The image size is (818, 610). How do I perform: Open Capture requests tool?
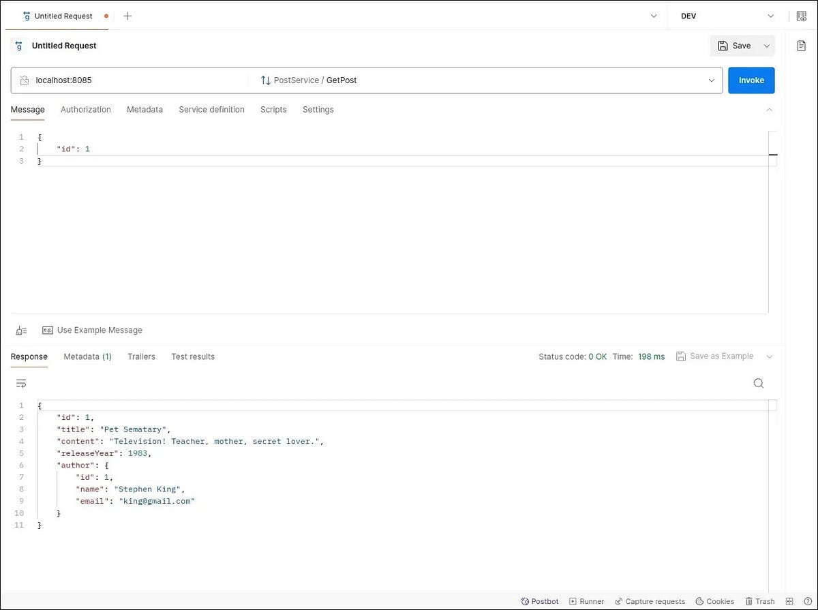[650, 601]
